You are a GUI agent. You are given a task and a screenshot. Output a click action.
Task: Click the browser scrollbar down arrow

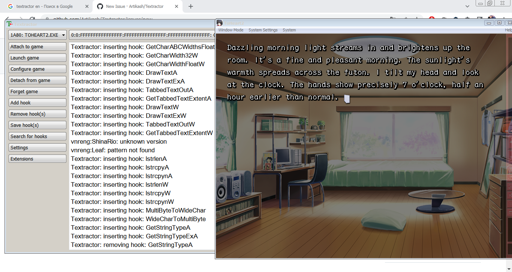tap(509, 268)
